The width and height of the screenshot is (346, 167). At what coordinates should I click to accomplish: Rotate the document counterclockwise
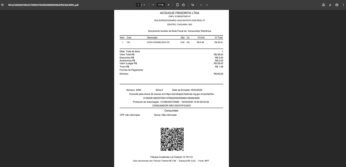pos(183,5)
